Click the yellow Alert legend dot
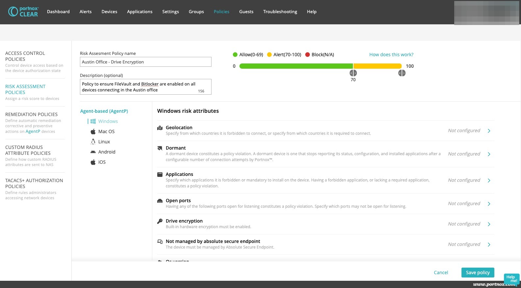This screenshot has width=521, height=288. point(269,55)
